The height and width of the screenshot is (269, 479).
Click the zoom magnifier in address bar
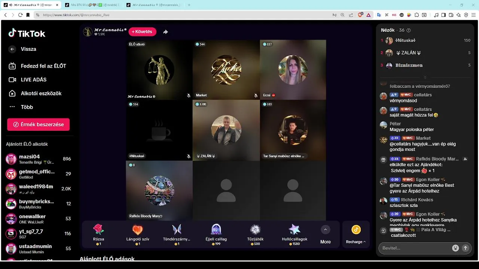click(342, 15)
